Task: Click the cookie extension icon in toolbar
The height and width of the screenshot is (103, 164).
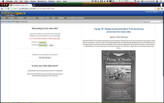Action: 158,9
